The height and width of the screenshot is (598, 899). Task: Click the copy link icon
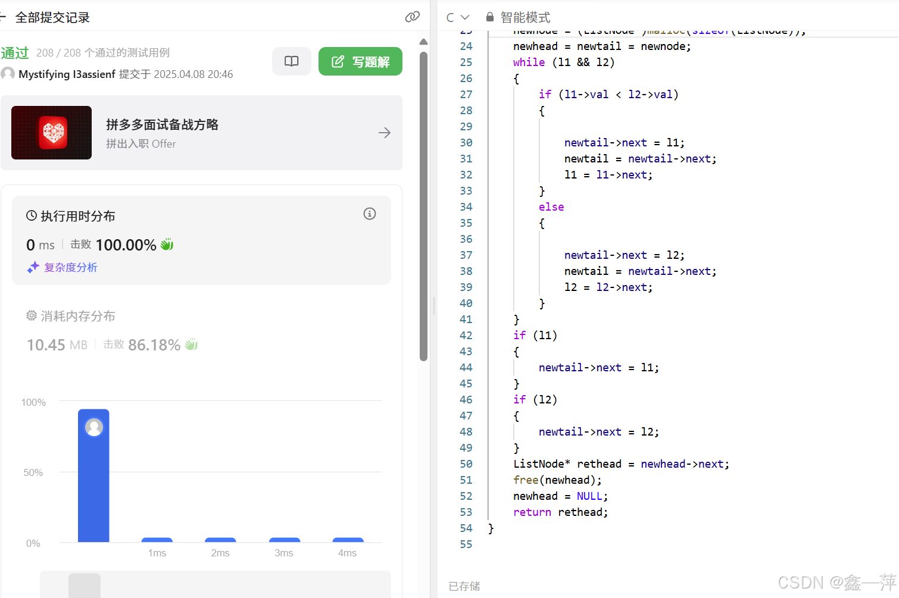(412, 17)
